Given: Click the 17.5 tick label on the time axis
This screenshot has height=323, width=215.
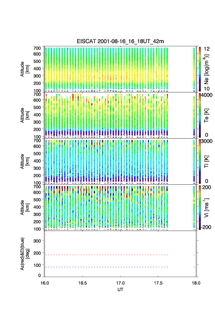Looking at the screenshot, I should pyautogui.click(x=158, y=283).
